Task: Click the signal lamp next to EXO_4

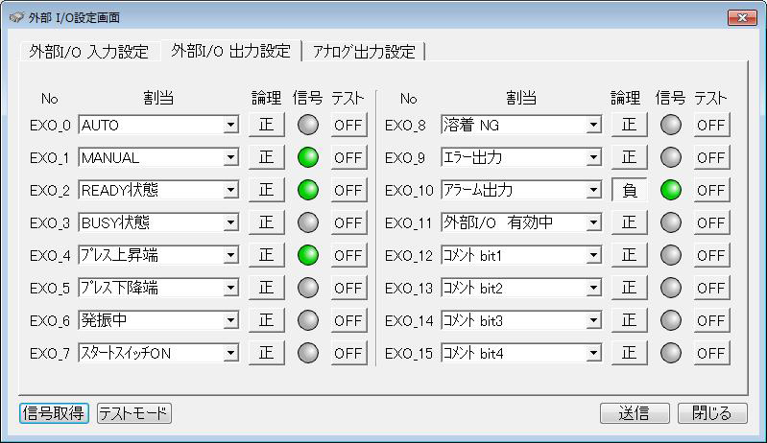Action: tap(308, 255)
